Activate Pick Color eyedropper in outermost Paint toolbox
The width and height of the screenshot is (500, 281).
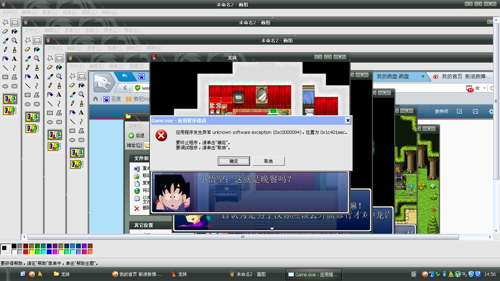[5, 41]
